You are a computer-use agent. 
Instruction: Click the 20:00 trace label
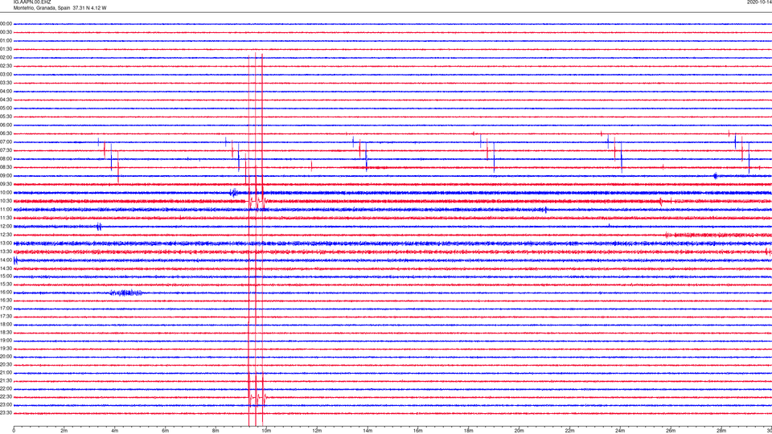(x=6, y=357)
